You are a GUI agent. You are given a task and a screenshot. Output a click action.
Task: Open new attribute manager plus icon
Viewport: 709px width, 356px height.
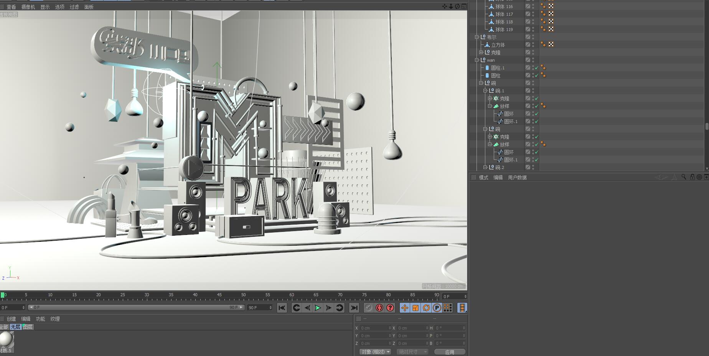point(706,177)
